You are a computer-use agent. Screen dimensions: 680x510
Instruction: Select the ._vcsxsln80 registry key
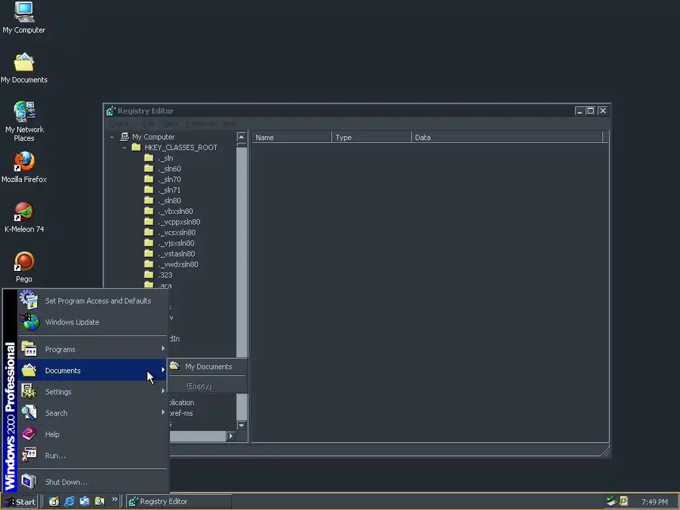177,232
